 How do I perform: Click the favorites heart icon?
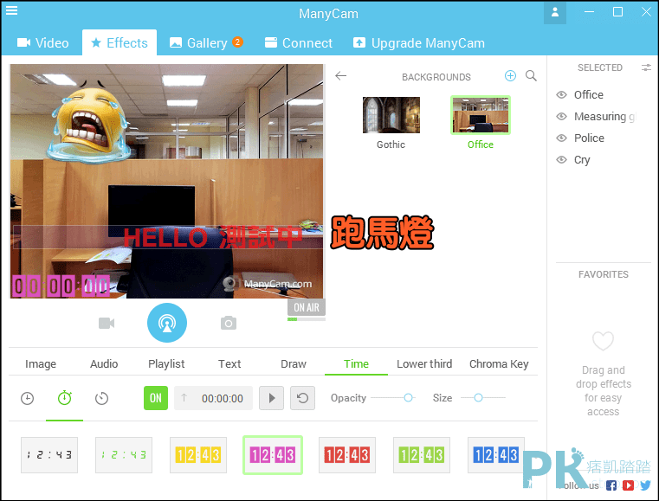tap(603, 341)
